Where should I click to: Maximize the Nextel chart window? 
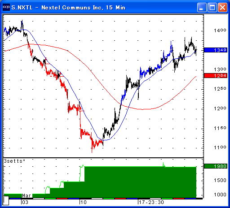[x=212, y=7]
